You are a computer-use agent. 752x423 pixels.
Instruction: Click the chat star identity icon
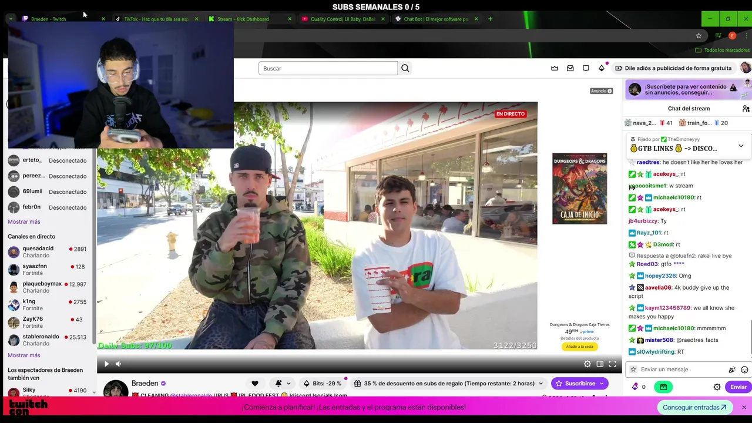click(x=633, y=370)
